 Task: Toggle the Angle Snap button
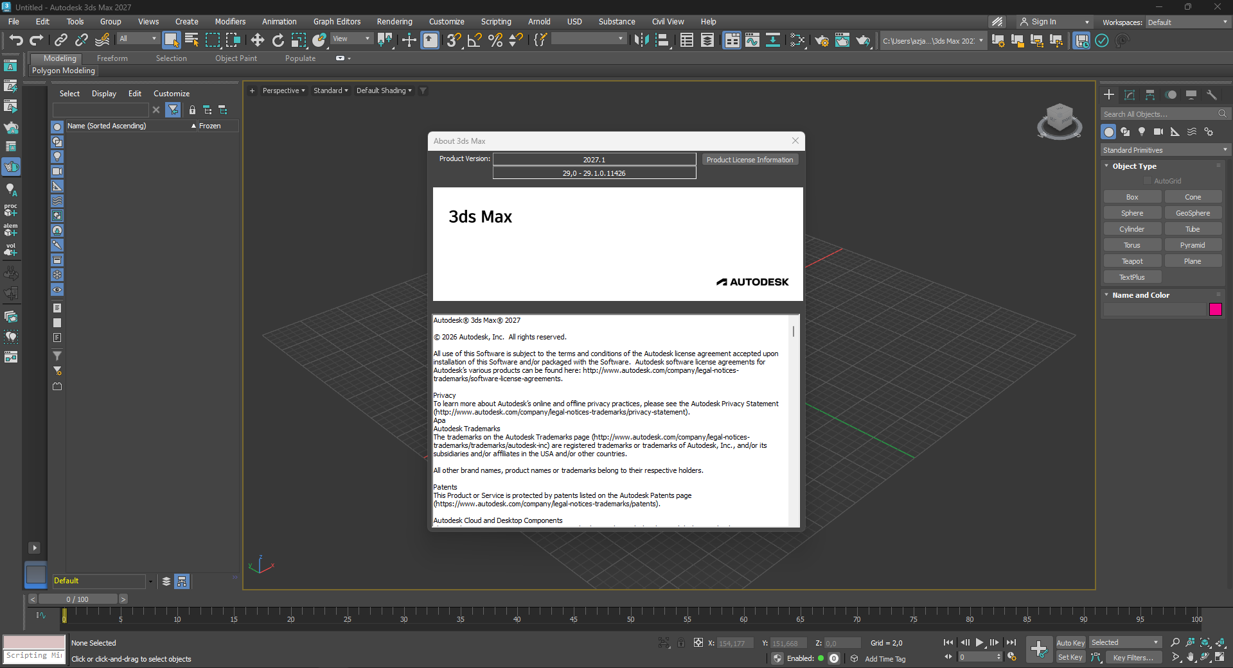pos(475,40)
